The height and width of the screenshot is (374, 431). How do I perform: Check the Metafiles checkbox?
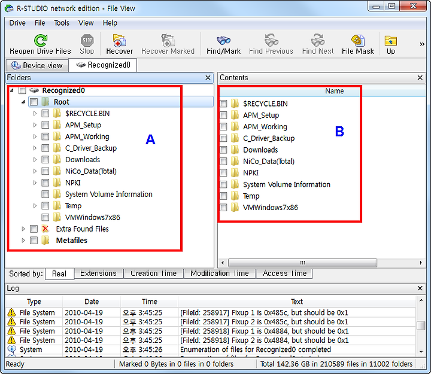(34, 240)
